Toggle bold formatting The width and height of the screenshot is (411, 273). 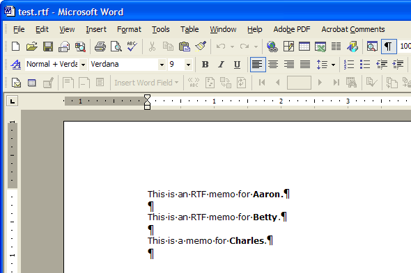coord(205,65)
